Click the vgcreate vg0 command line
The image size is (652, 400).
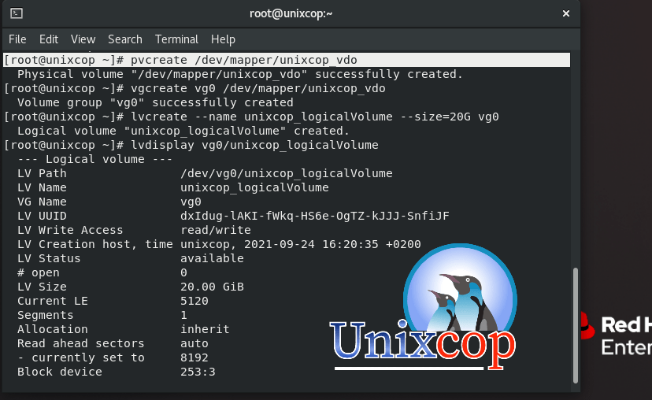194,88
